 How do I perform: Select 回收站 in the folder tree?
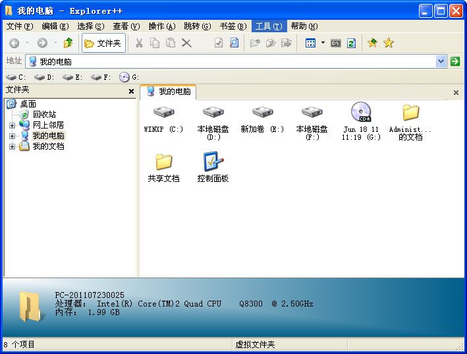(44, 115)
